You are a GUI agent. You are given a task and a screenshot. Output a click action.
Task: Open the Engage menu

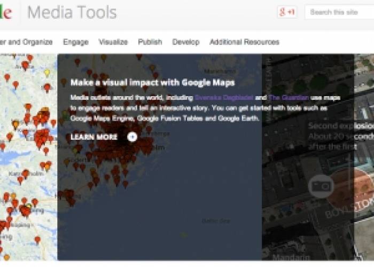tap(76, 42)
